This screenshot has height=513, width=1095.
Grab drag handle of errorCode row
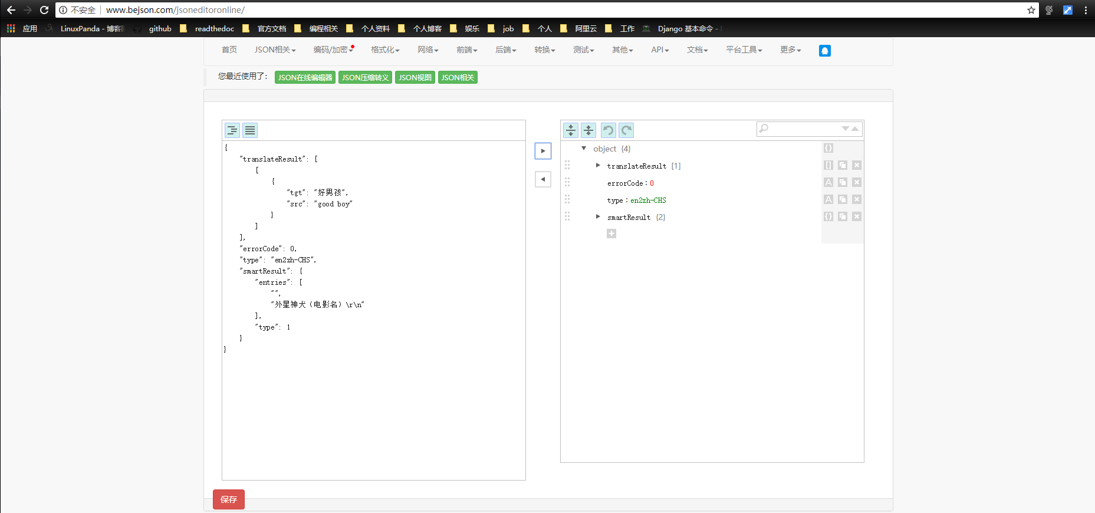click(567, 182)
